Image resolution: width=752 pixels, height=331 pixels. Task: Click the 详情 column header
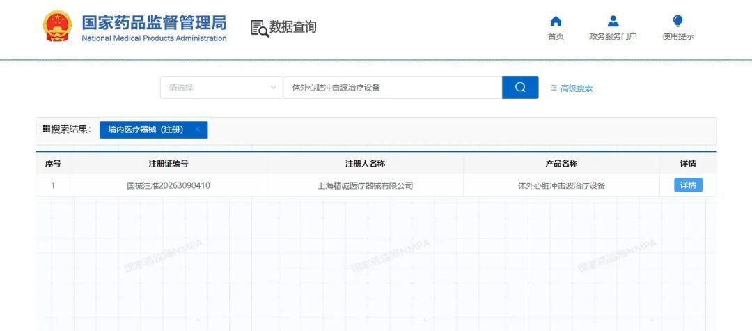click(x=688, y=164)
